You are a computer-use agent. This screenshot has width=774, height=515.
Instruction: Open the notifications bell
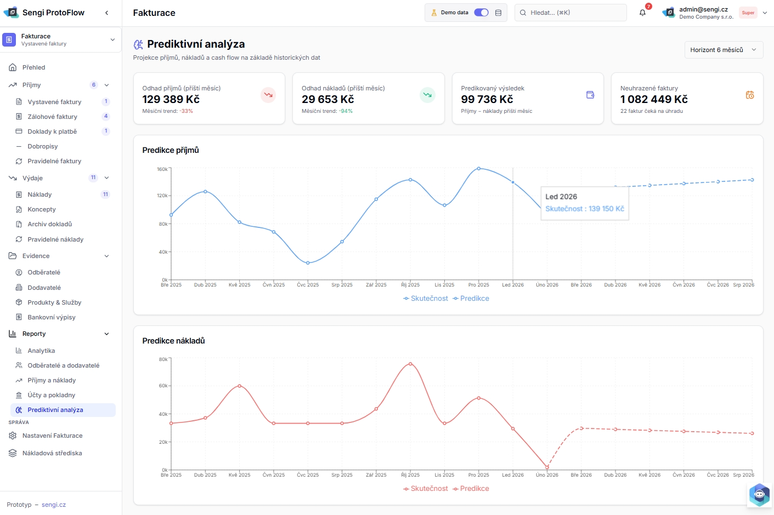point(642,13)
